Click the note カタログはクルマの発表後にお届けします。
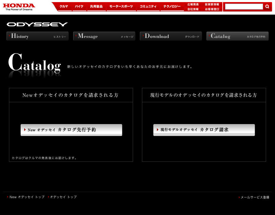The width and height of the screenshot is (275, 215). pyautogui.click(x=44, y=158)
